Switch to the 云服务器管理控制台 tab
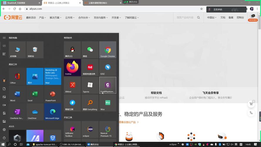Image resolution: width=261 pixels, height=147 pixels. pyautogui.click(x=102, y=3)
